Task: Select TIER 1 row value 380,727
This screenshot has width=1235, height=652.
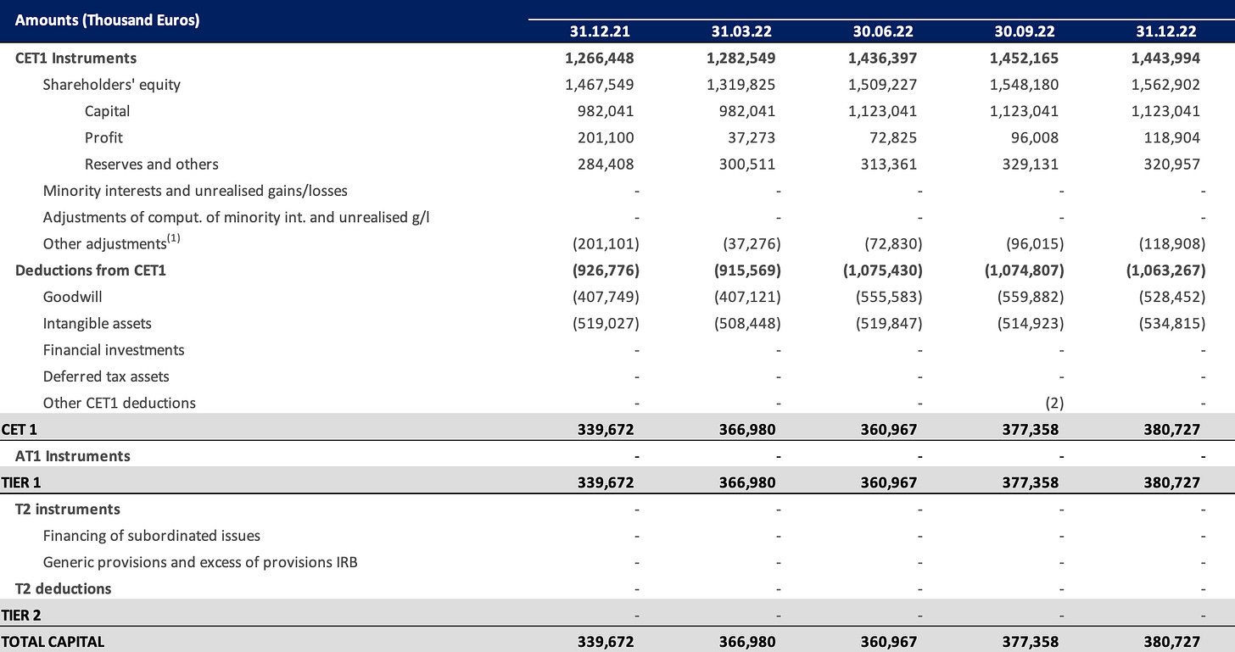Action: point(1173,482)
